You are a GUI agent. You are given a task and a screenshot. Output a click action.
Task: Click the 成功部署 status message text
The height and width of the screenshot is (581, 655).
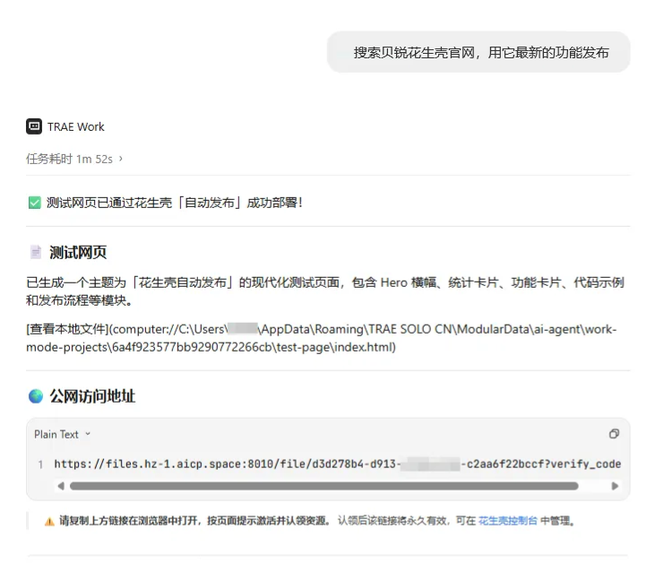pos(174,203)
